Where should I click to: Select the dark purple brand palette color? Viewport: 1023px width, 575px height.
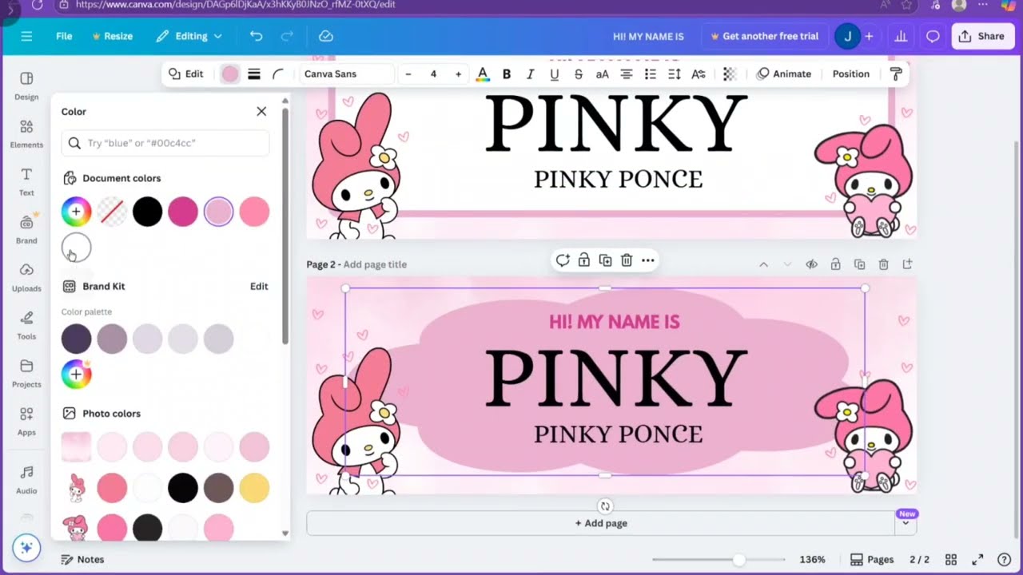point(77,339)
